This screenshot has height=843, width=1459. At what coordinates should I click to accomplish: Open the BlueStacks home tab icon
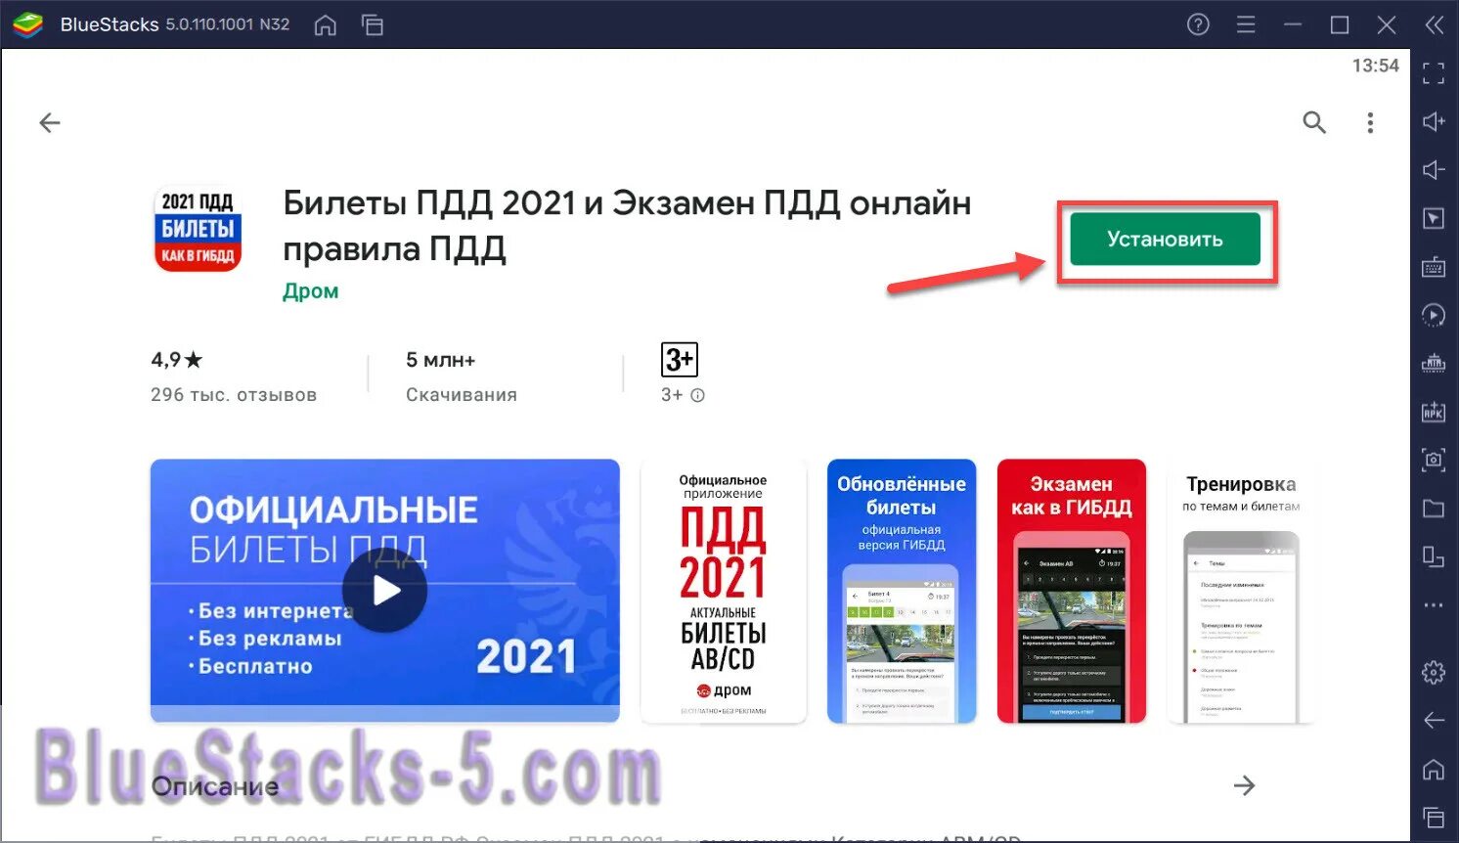coord(326,25)
